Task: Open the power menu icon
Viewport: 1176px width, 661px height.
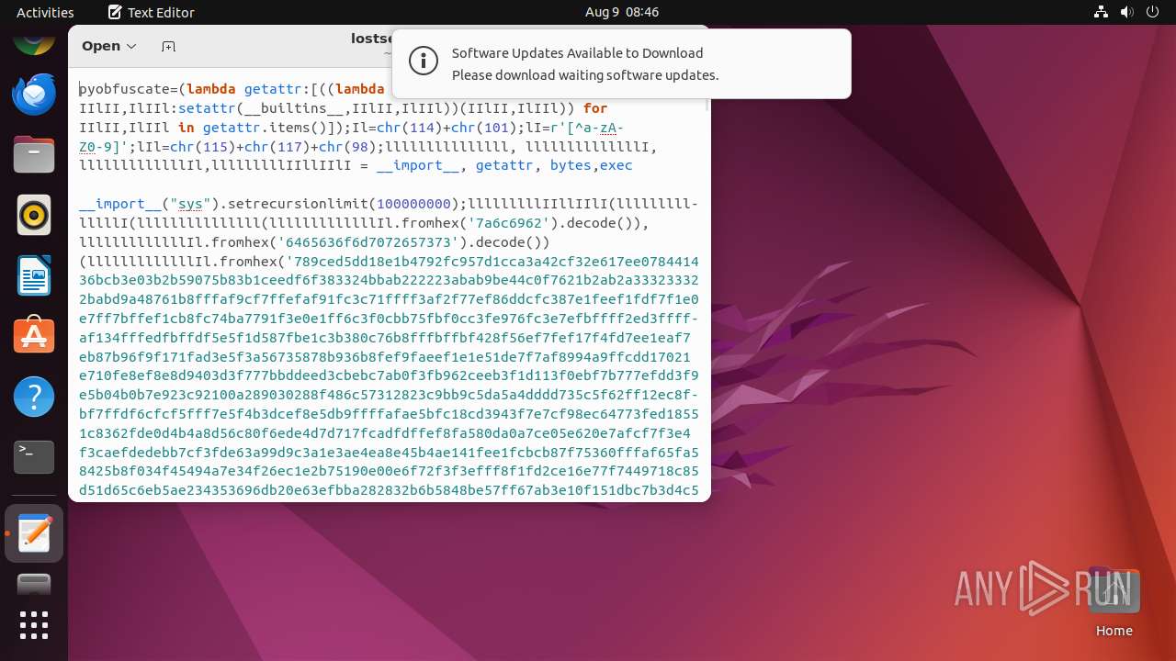Action: click(1152, 12)
